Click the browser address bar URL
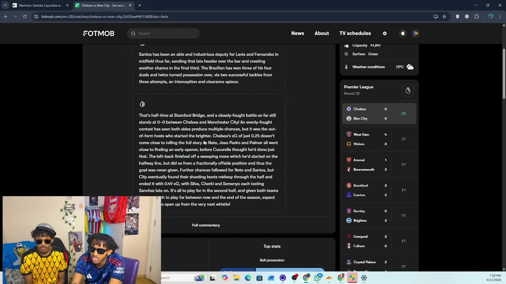506x284 pixels. [x=105, y=17]
